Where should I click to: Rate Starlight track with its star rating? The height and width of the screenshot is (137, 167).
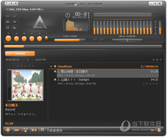[x=150, y=84]
